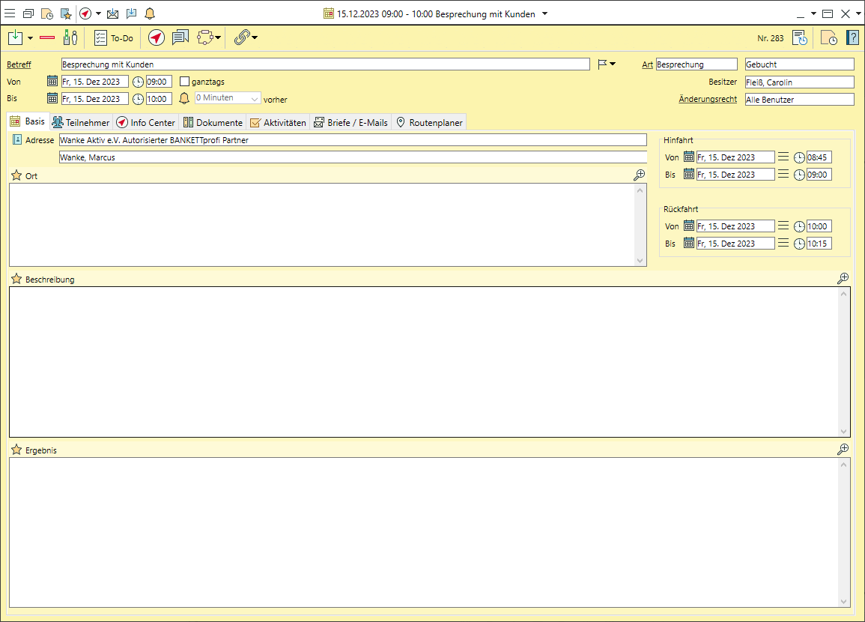Screen dimensions: 865x622
Task: Click the clock icon for Hinfahrt Von time
Action: 799,157
